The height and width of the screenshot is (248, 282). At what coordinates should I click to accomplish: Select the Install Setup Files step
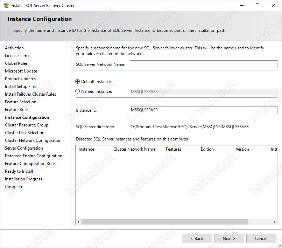21,87
